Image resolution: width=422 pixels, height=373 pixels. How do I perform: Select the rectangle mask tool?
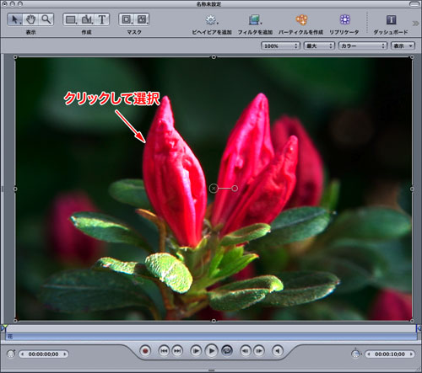(x=127, y=19)
